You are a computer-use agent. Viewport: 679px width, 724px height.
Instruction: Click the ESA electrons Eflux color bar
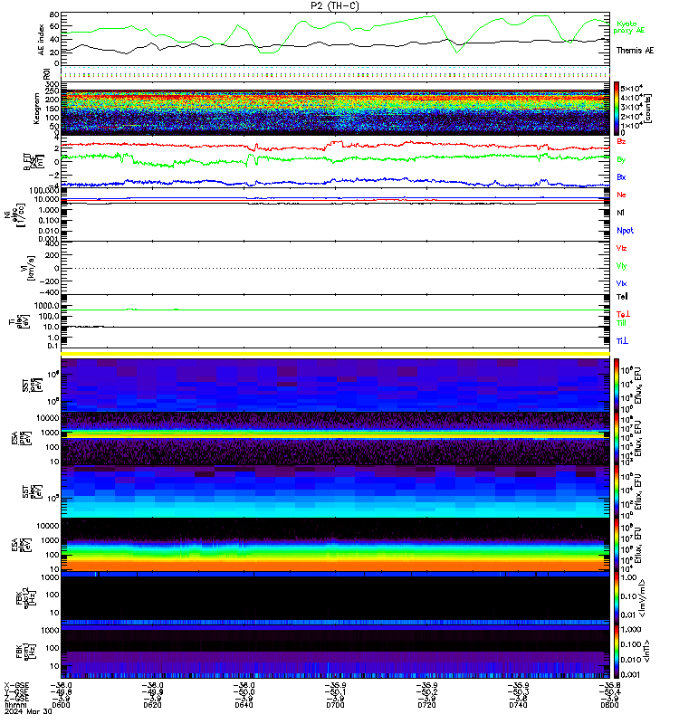point(617,545)
